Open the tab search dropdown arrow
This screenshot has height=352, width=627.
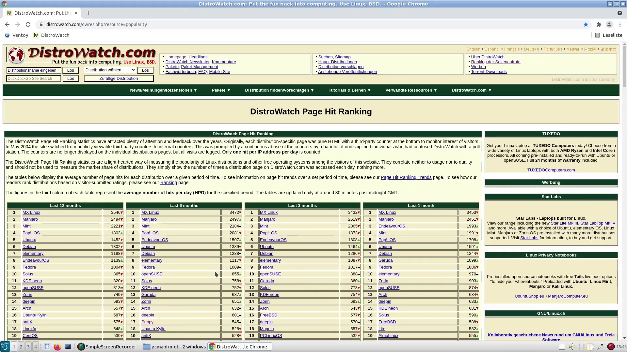pos(619,13)
